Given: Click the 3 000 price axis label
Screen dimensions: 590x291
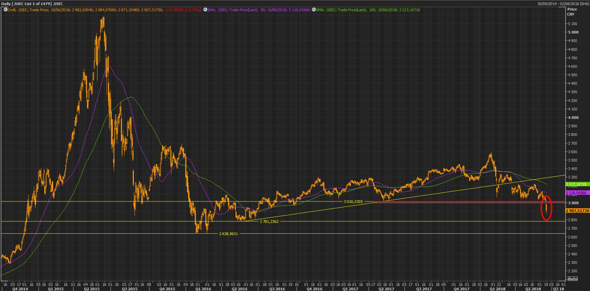Looking at the screenshot, I should pyautogui.click(x=573, y=203).
